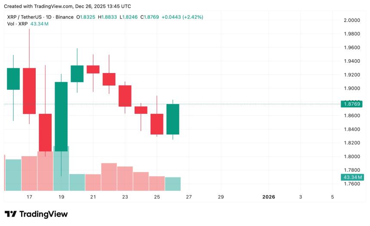Screen dimensions: 370x226
Task: Click the 27 date label on time axis
Action: pos(188,197)
